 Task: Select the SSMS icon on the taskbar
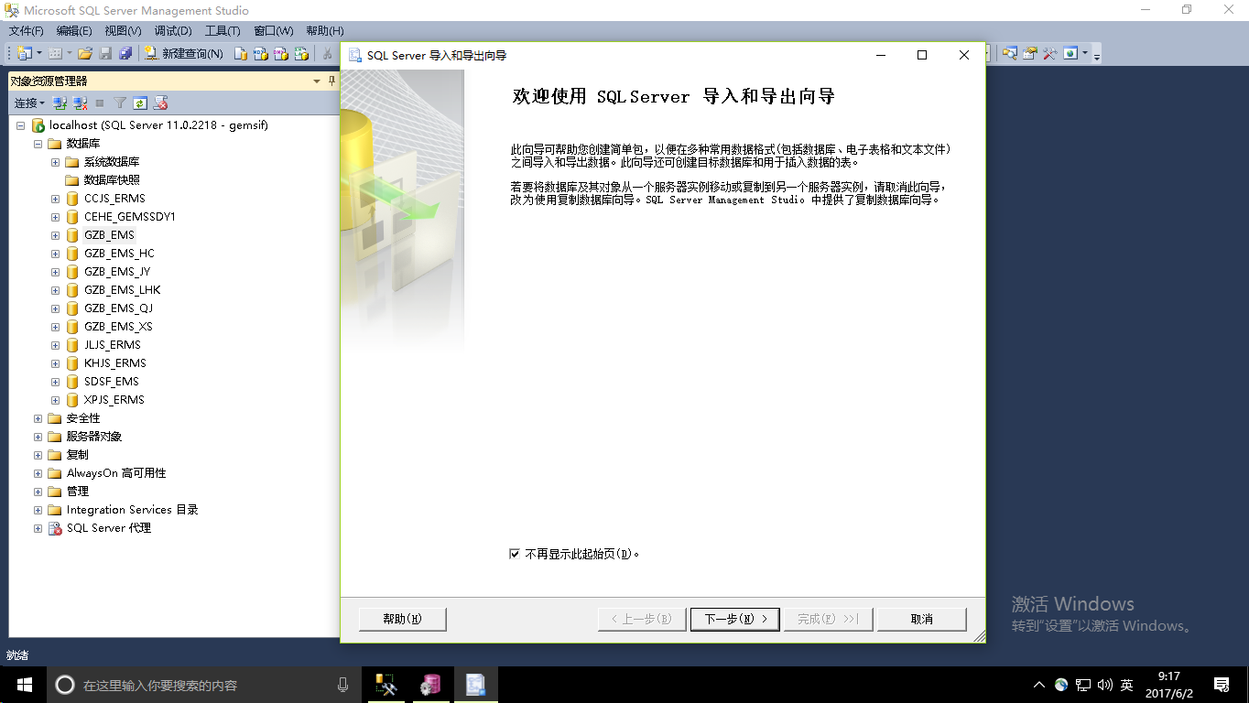[386, 685]
